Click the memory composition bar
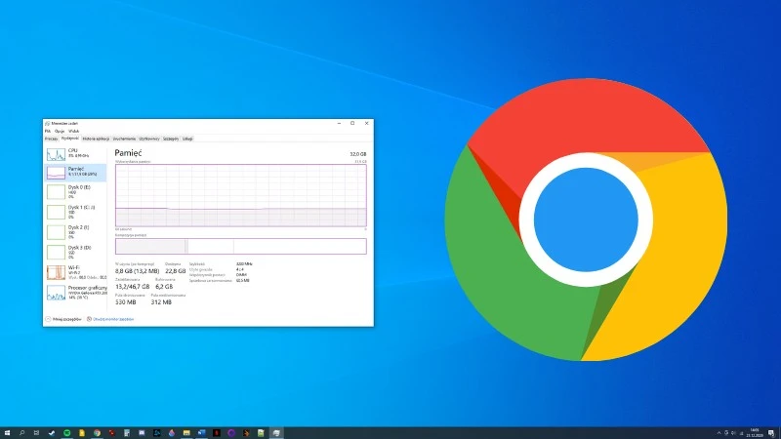781x439 pixels. click(x=241, y=247)
